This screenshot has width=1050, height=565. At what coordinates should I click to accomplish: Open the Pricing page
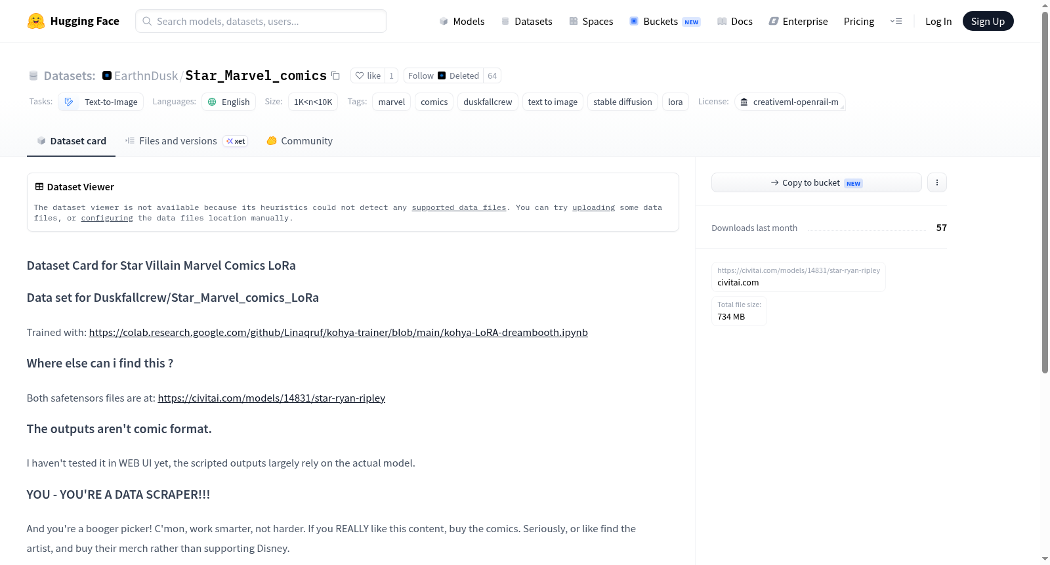(x=859, y=21)
